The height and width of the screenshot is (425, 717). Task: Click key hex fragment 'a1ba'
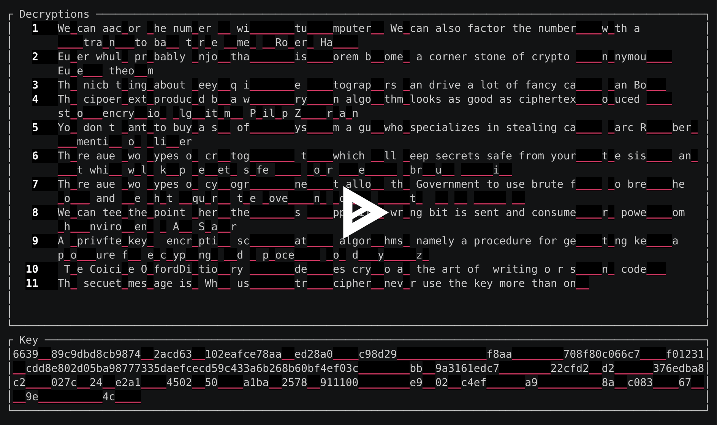coord(256,382)
